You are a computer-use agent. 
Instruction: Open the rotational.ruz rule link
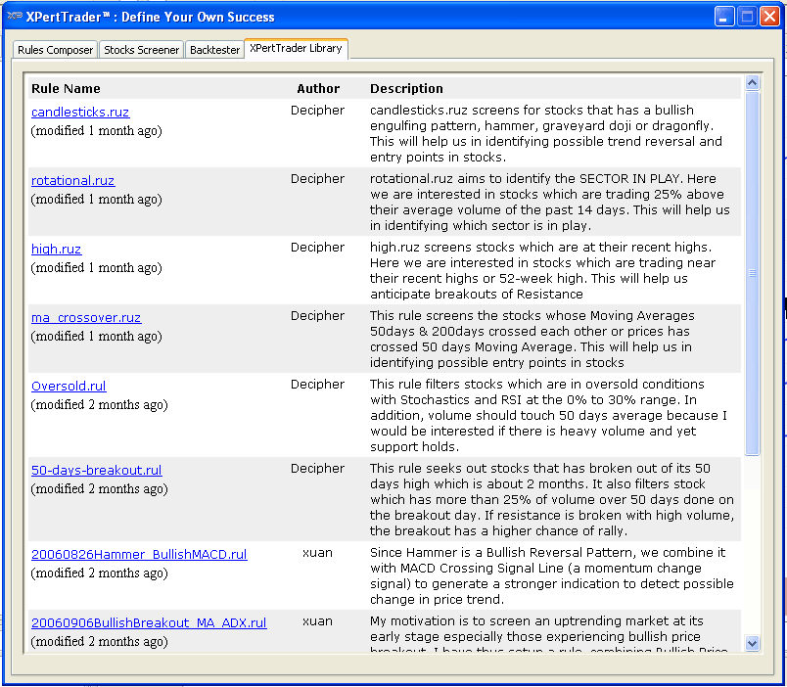click(x=72, y=181)
